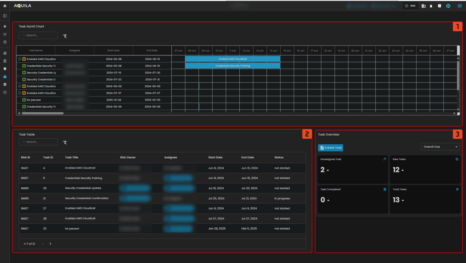Open the database icon in the left sidebar
The image size is (466, 263).
click(x=5, y=92)
